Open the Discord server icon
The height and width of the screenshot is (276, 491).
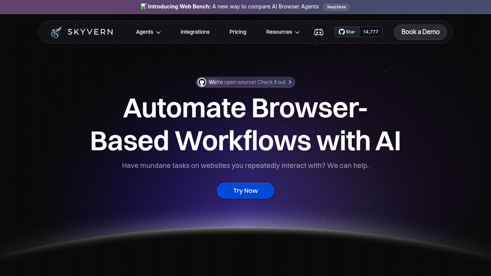click(318, 32)
